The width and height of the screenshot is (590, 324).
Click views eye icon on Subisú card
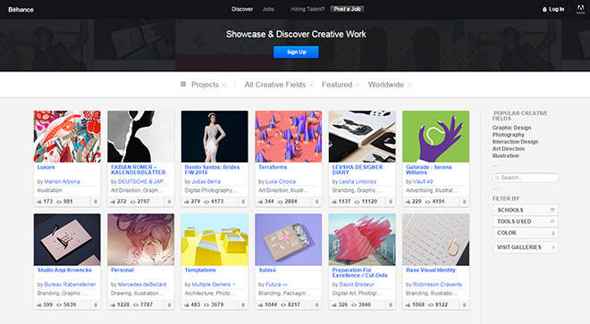click(x=283, y=305)
